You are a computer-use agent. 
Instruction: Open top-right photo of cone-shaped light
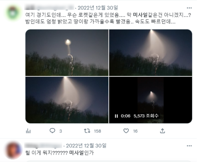click(150, 53)
